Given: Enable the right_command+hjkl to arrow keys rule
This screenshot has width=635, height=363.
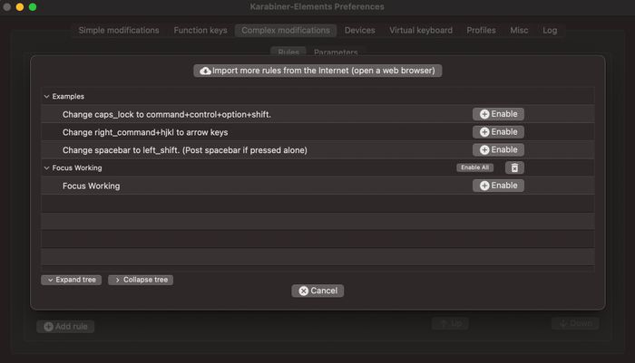Looking at the screenshot, I should 498,132.
